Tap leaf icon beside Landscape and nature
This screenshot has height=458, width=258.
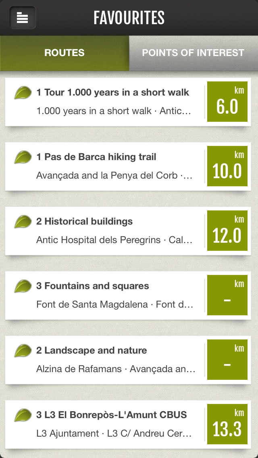(x=23, y=351)
